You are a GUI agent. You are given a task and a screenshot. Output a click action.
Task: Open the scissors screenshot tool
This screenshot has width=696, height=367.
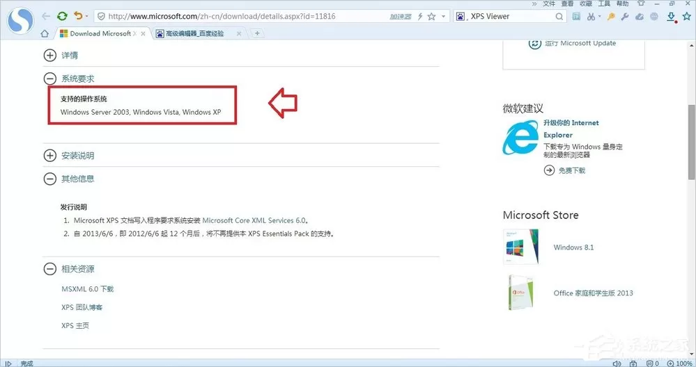[x=591, y=17]
